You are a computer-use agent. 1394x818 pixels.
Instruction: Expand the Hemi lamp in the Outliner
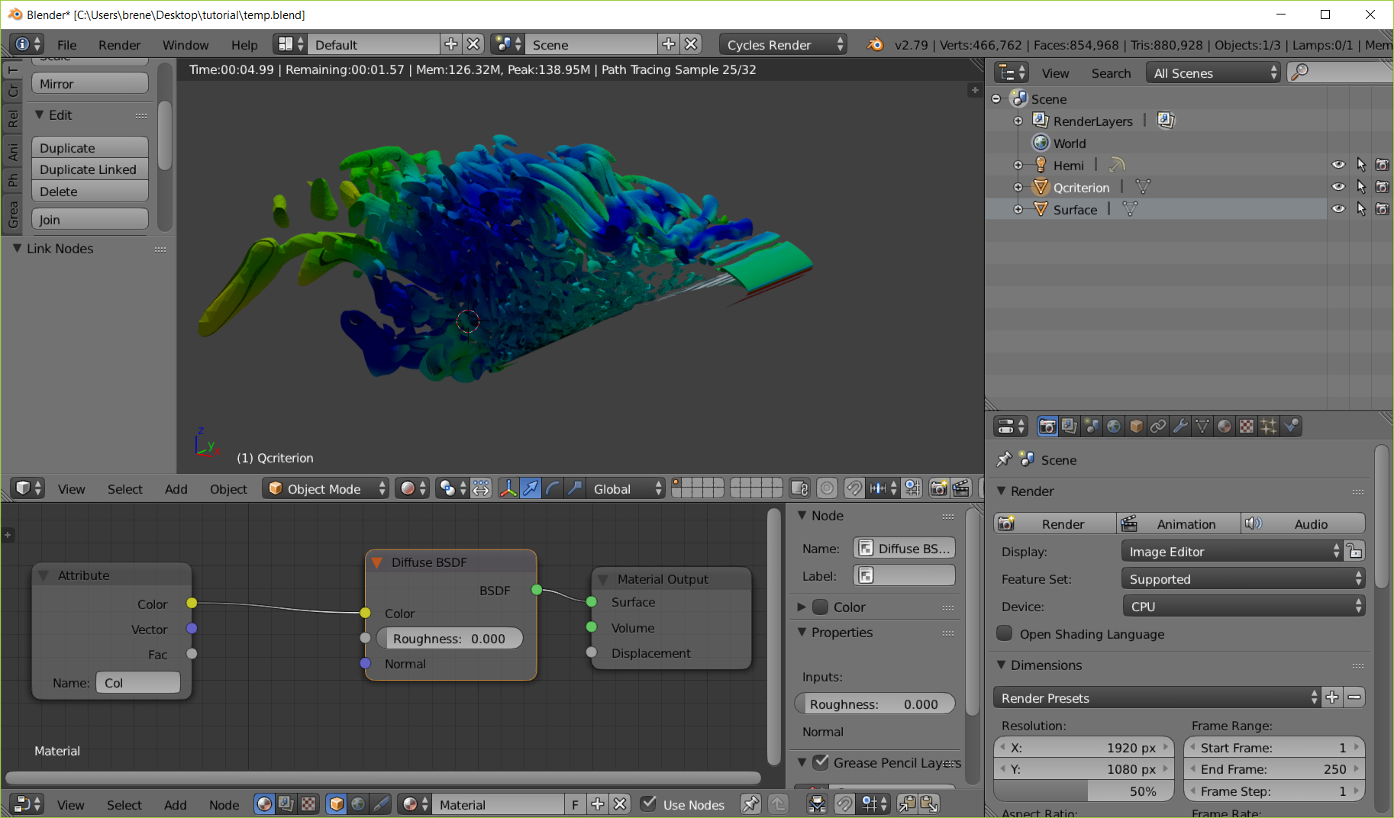coord(1019,164)
